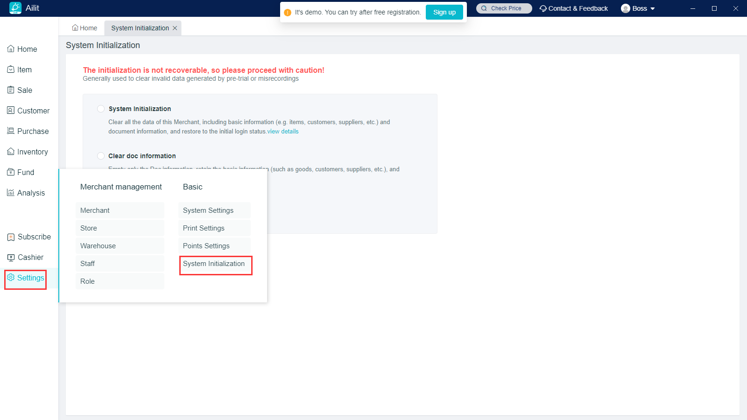Image resolution: width=747 pixels, height=420 pixels.
Task: Open Analysis chart icon in sidebar
Action: pos(11,193)
